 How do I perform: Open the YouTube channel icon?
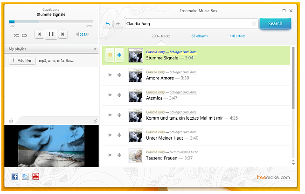pyautogui.click(x=35, y=176)
